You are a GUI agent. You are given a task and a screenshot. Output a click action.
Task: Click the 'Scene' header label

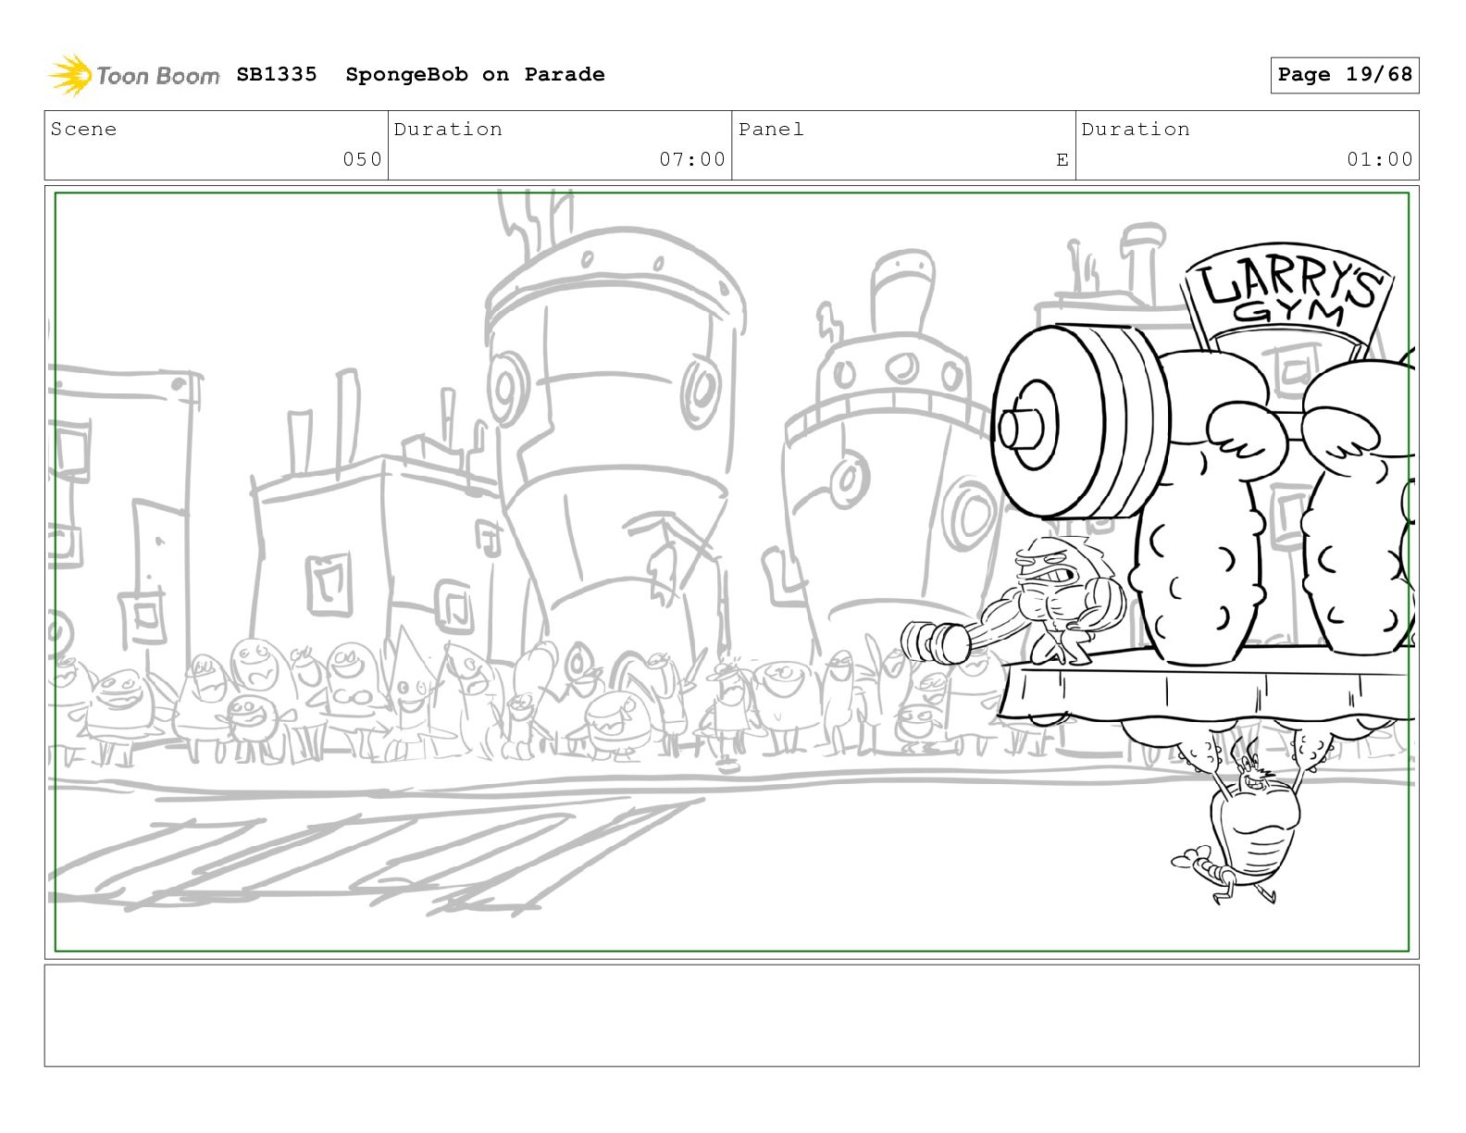pyautogui.click(x=84, y=130)
